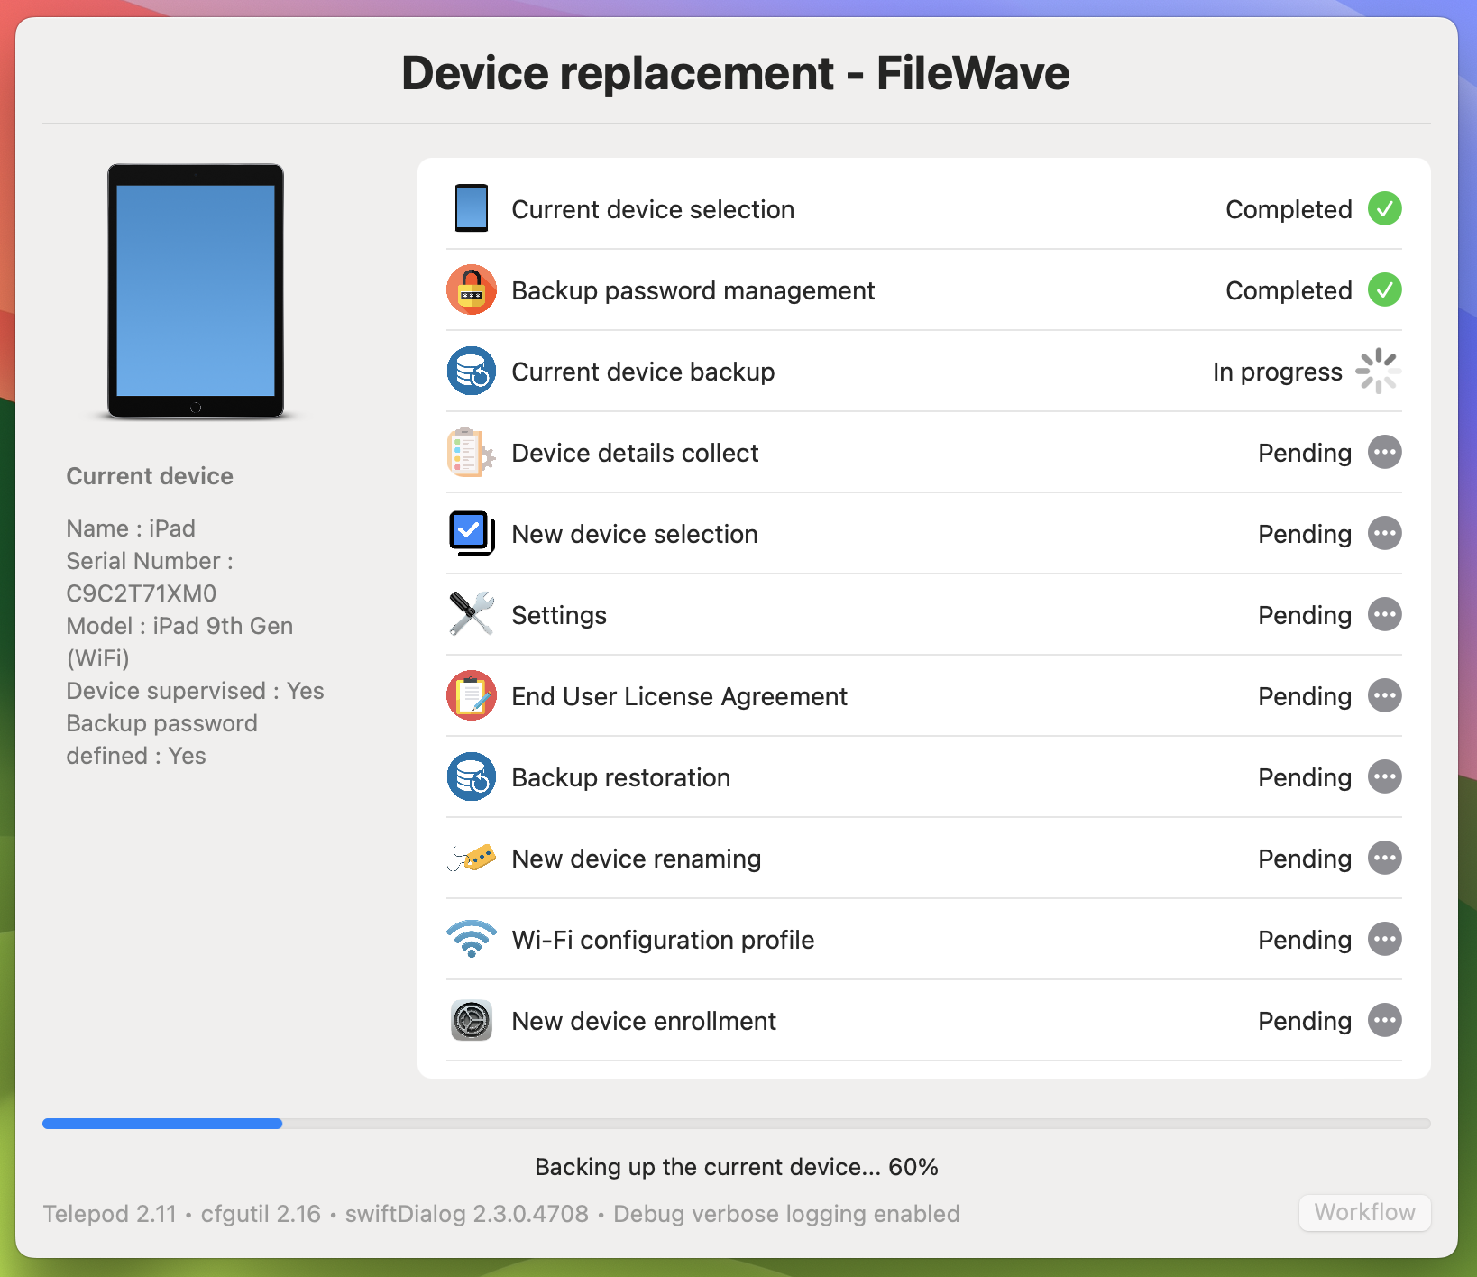Click the Settings tools icon

472,614
